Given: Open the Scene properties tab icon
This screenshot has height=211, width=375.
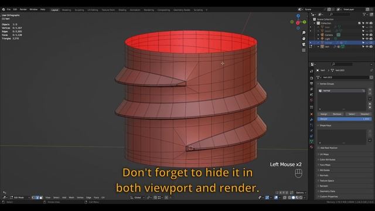Looking at the screenshot, I should pyautogui.click(x=311, y=95).
